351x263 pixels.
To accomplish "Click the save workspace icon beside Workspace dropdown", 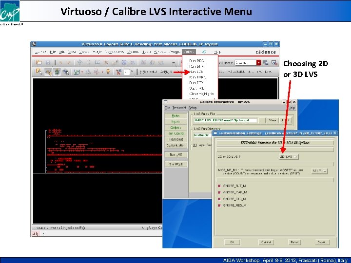I will coord(266,62).
